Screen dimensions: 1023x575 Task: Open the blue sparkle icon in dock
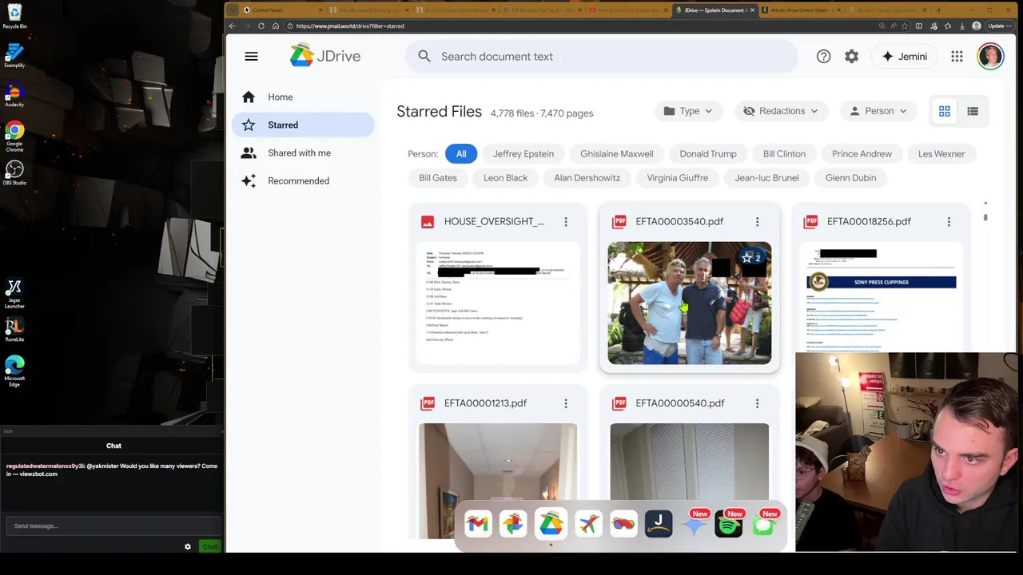click(x=694, y=524)
